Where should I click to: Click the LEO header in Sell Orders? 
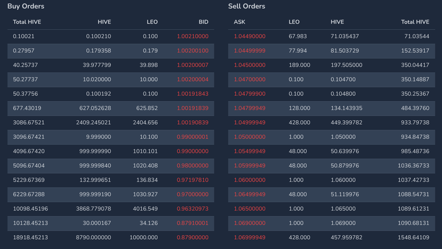click(x=294, y=22)
